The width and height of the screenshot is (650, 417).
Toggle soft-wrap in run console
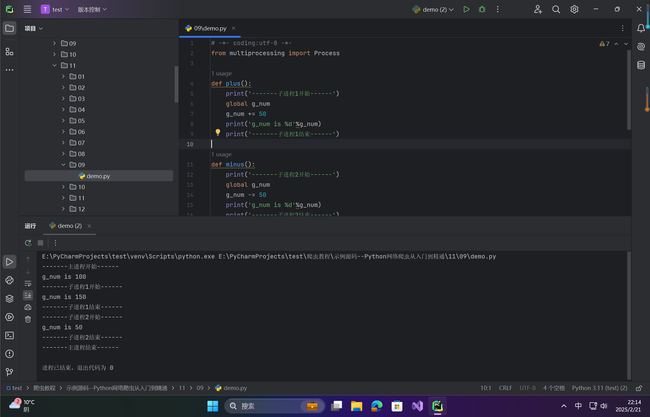(x=28, y=283)
